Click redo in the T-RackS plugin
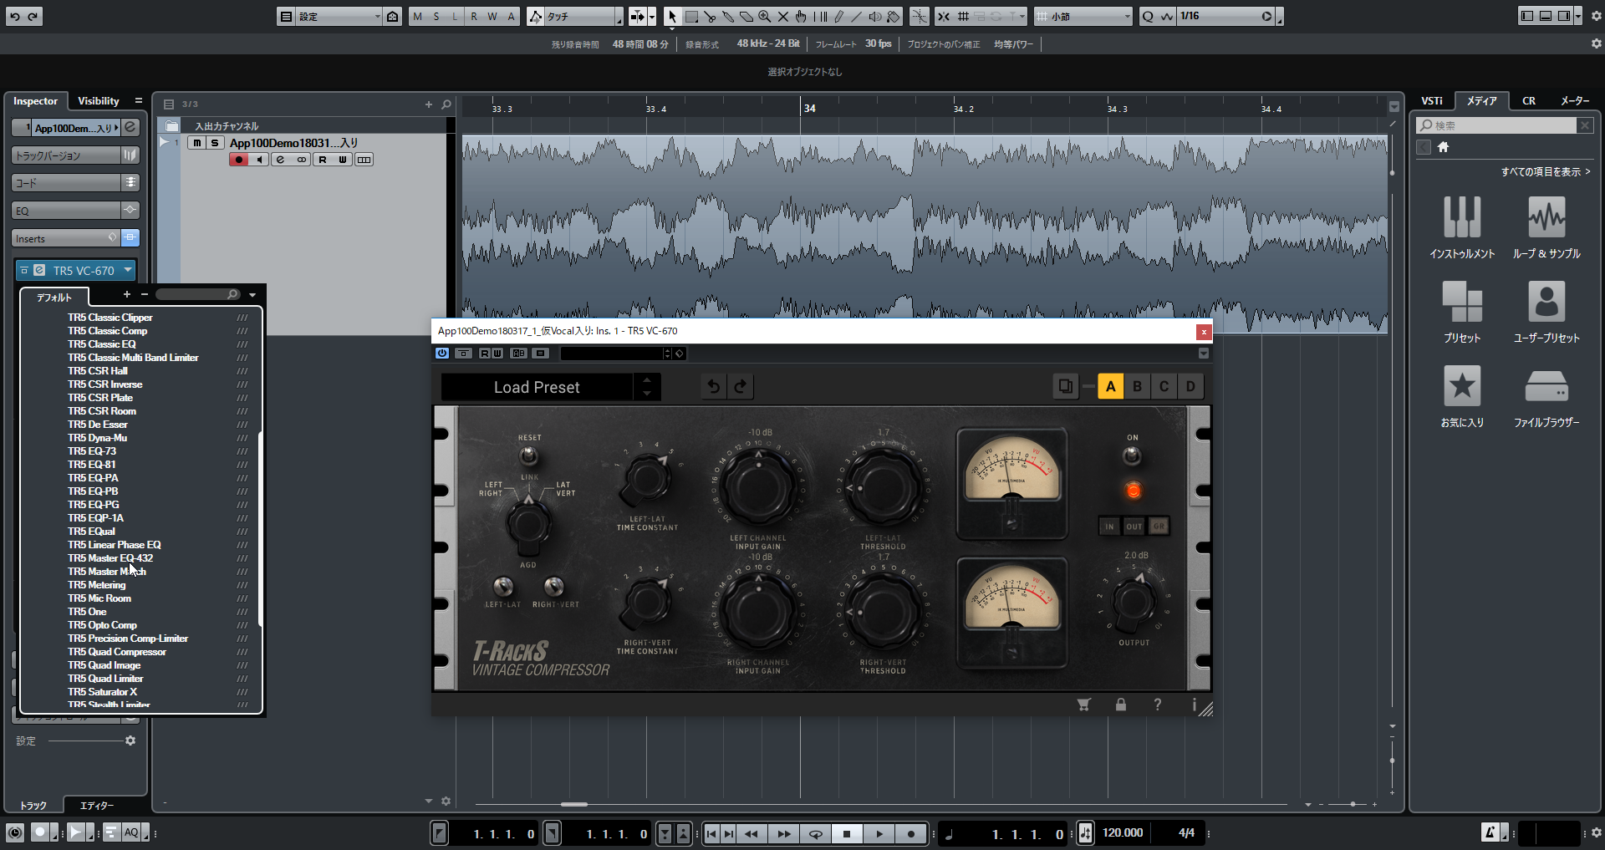This screenshot has height=850, width=1605. coord(741,386)
